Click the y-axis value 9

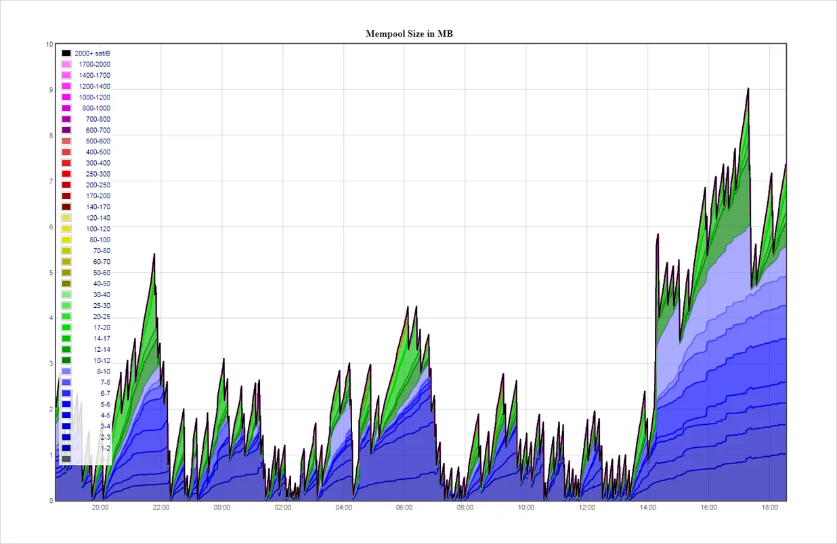tap(51, 90)
